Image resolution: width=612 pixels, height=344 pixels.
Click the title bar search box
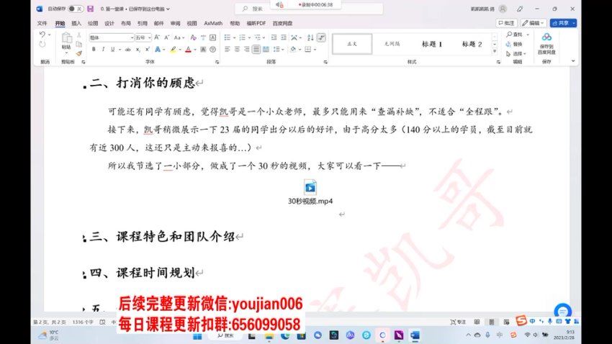[x=308, y=9]
